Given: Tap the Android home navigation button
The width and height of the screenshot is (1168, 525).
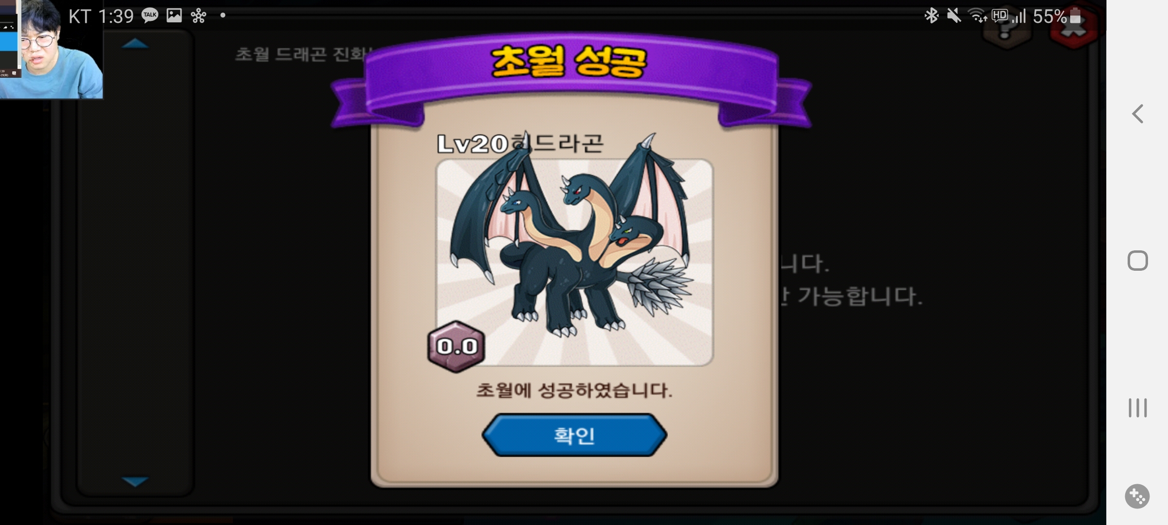Looking at the screenshot, I should (1137, 261).
